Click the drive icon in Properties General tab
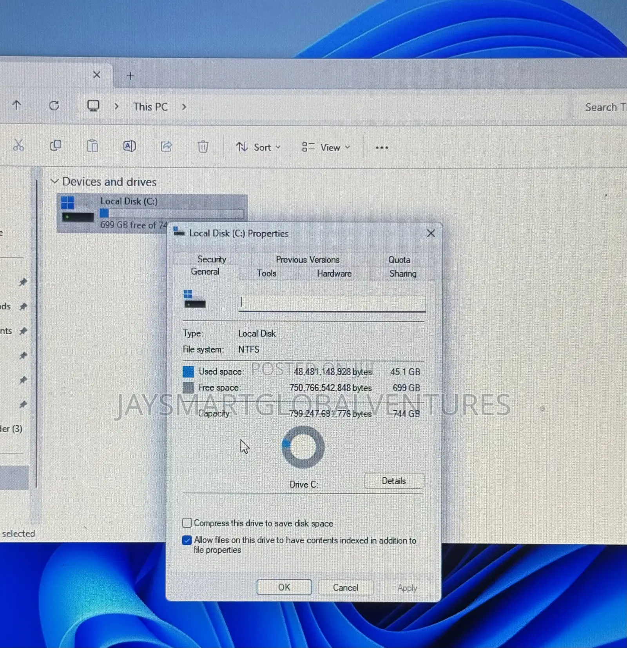 point(194,299)
